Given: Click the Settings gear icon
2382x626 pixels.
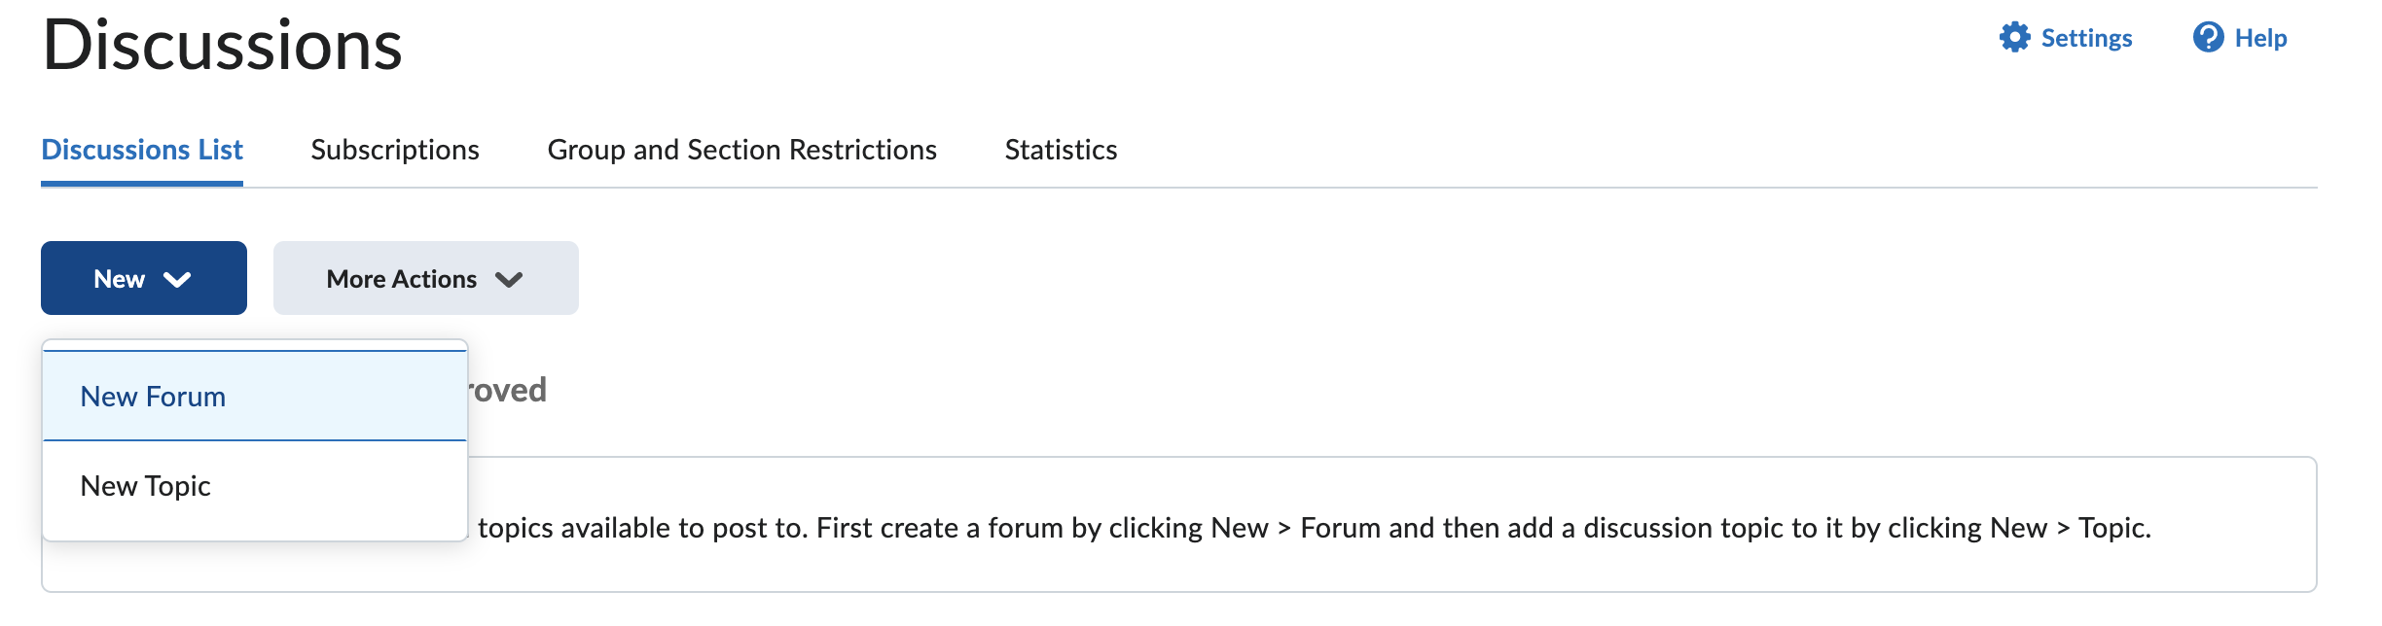Looking at the screenshot, I should point(2014,38).
